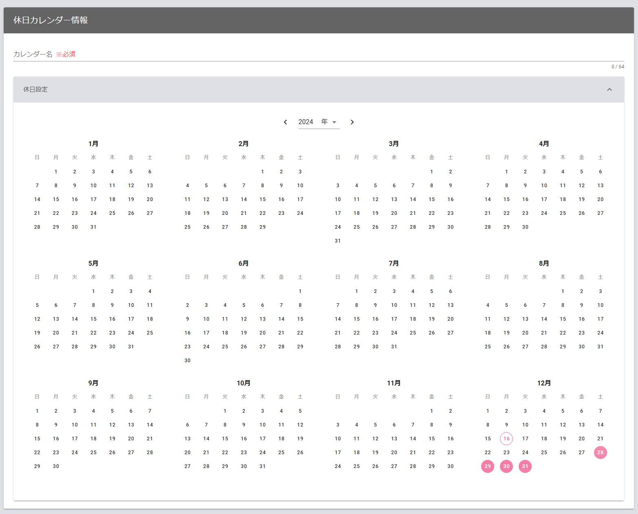Select September 16 as a holiday
Viewport: 638px width, 514px height.
point(56,439)
